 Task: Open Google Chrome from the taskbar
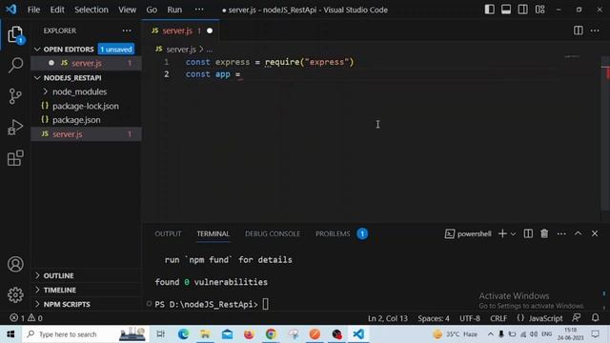271,334
